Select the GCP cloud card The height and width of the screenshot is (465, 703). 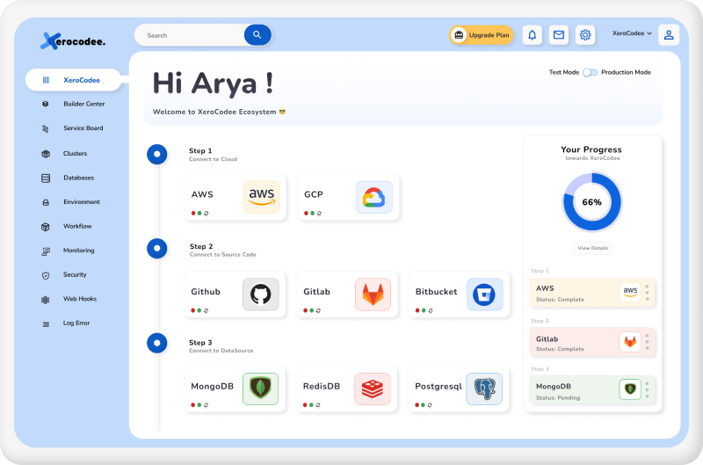tap(348, 197)
